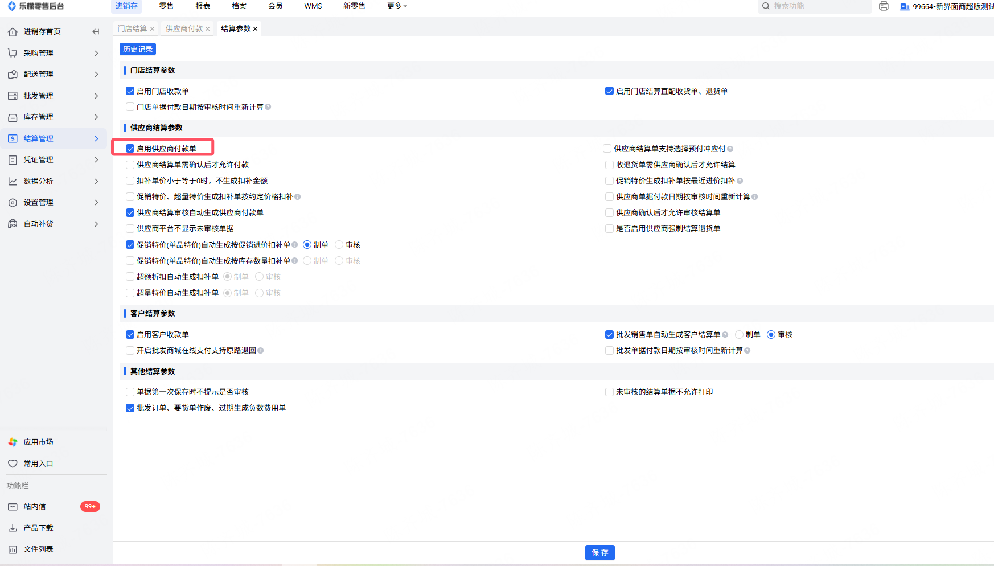Click the 自动补货 icon
This screenshot has width=994, height=566.
click(x=13, y=224)
